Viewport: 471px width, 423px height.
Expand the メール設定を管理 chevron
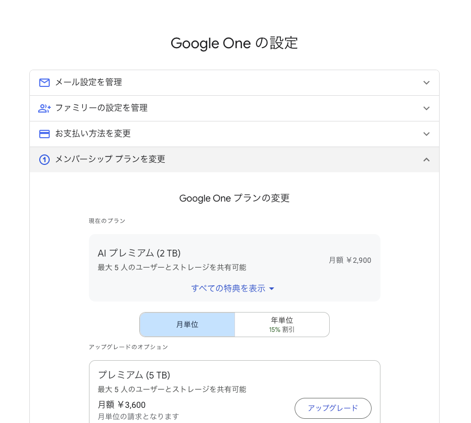(427, 83)
